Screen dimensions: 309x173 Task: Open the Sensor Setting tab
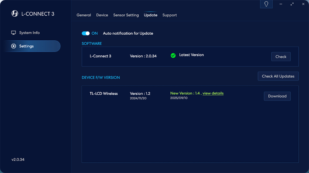pos(126,15)
